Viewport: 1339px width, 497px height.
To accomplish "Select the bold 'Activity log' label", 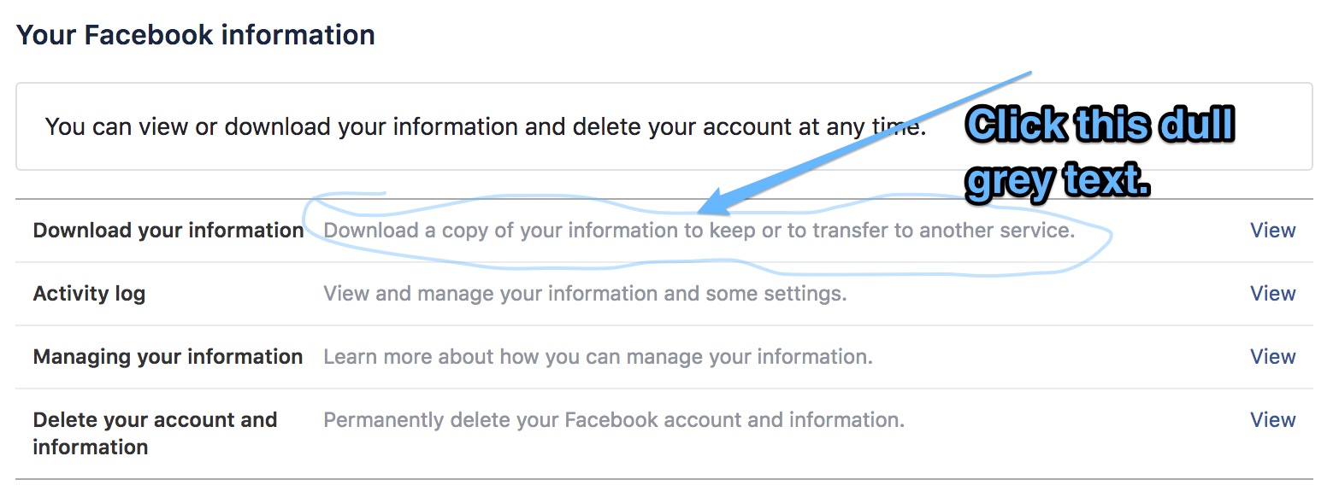I will click(x=89, y=295).
